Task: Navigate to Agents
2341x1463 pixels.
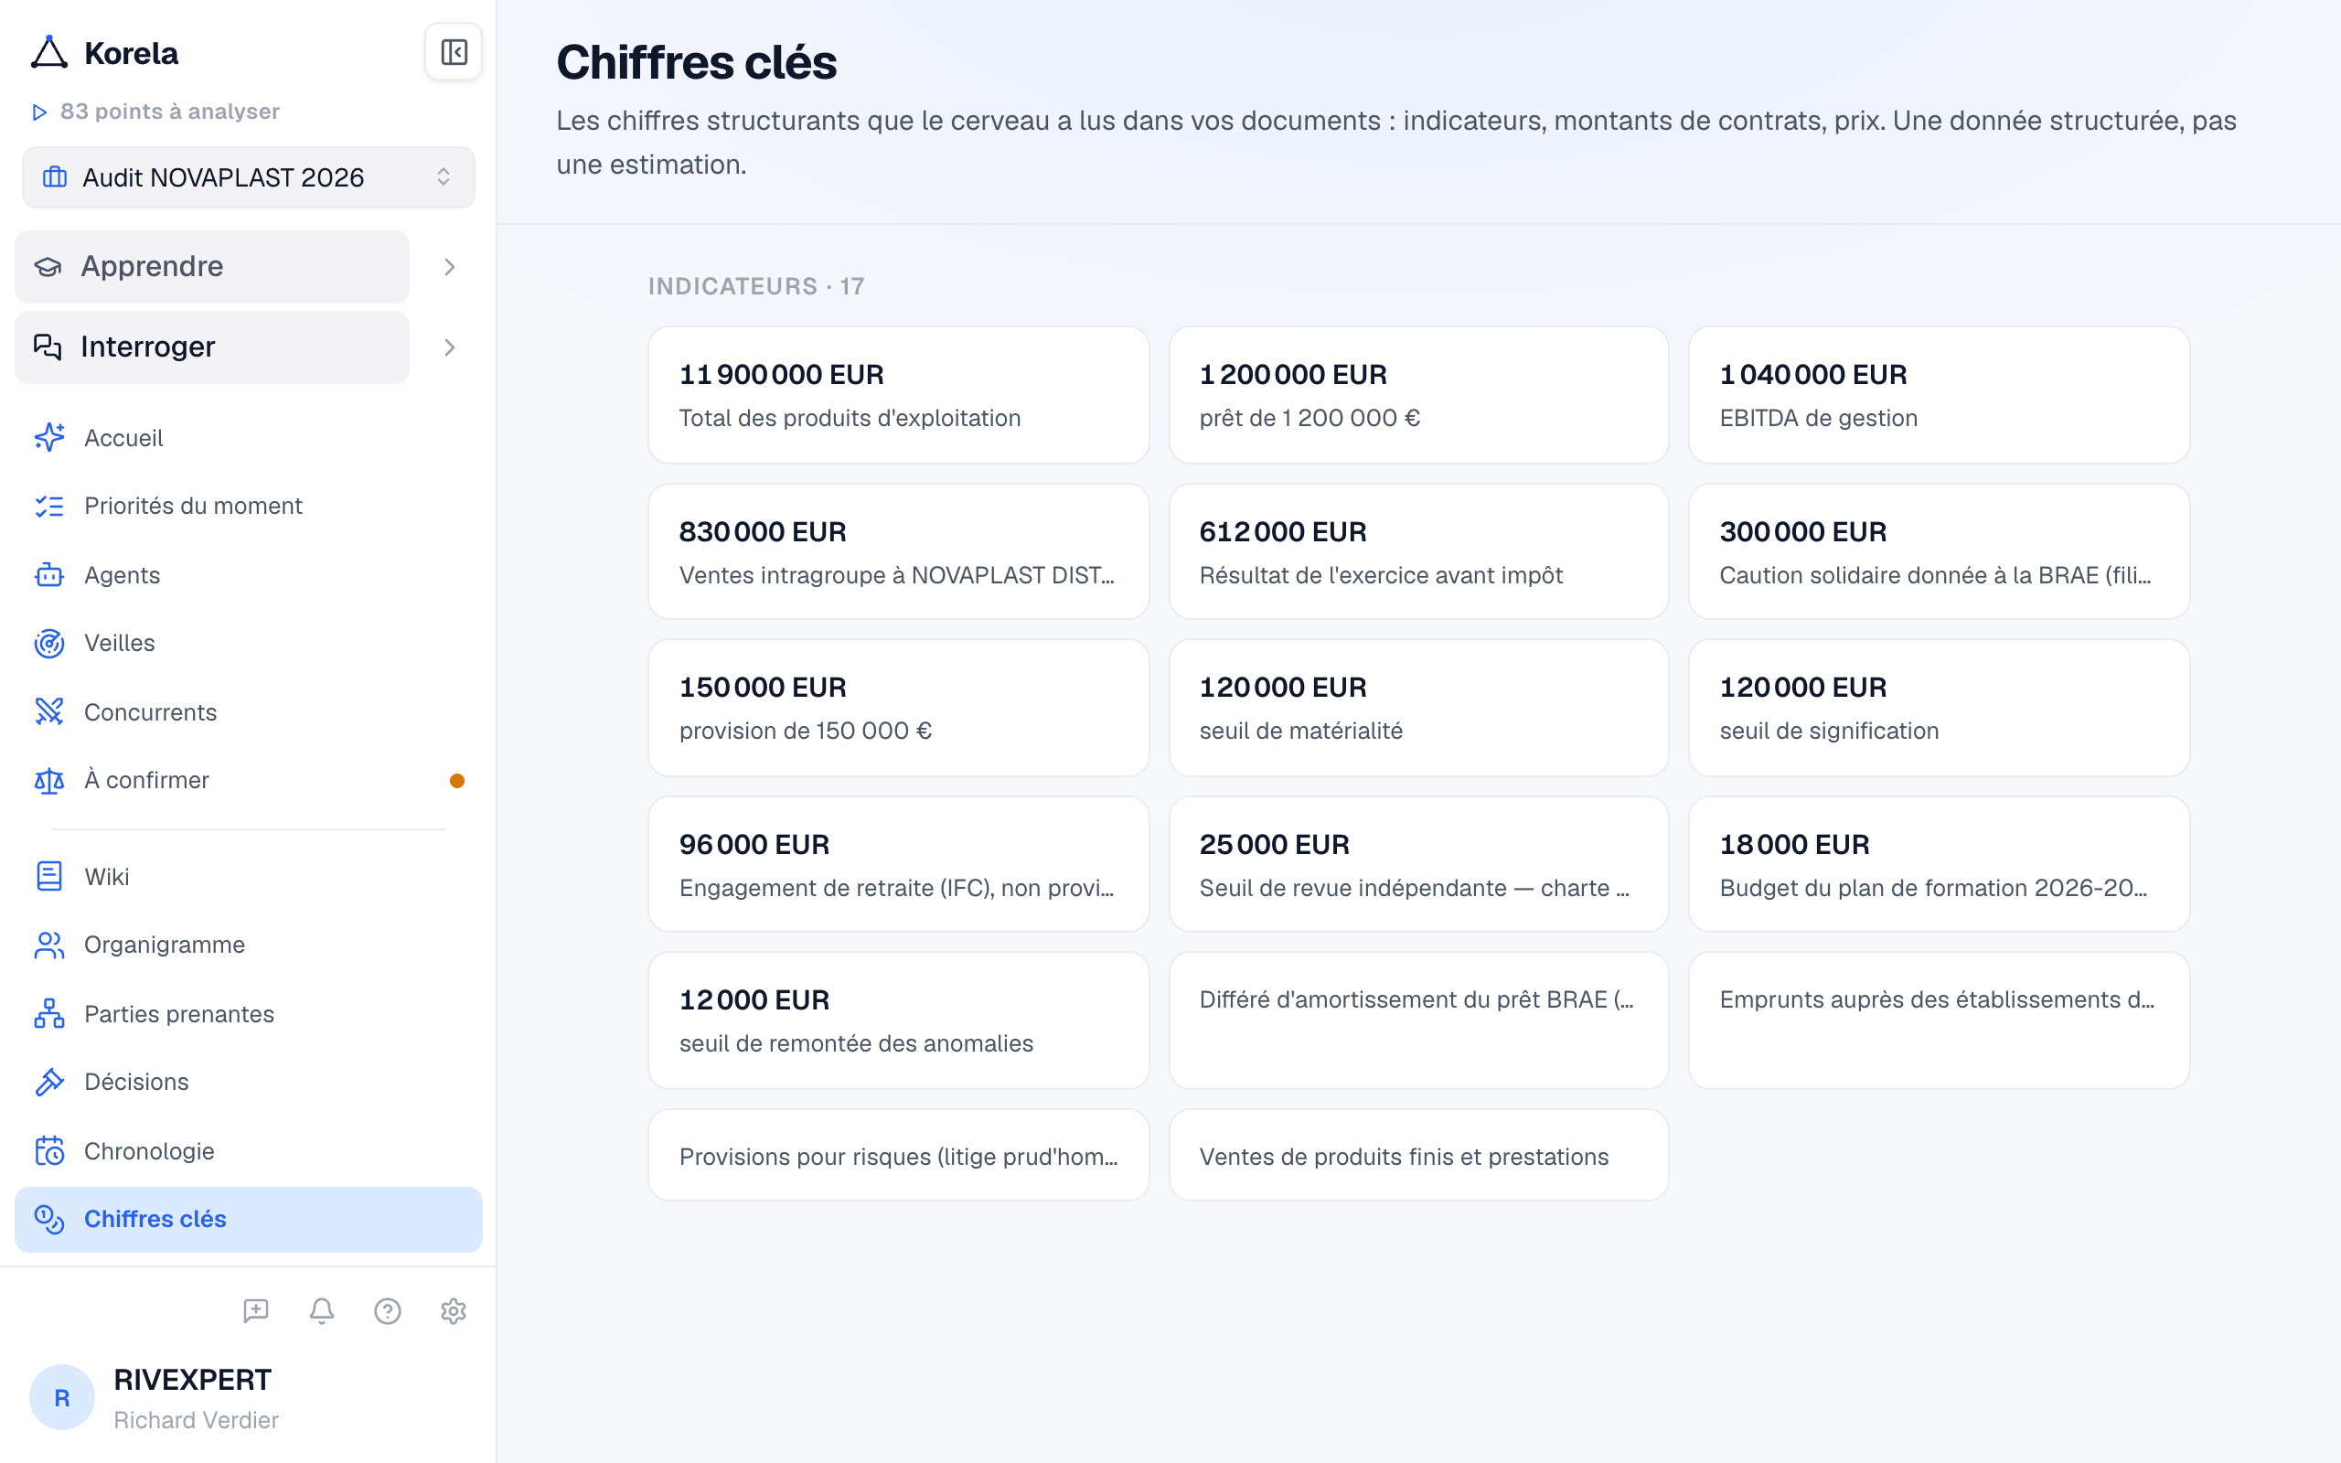Action: 249,575
